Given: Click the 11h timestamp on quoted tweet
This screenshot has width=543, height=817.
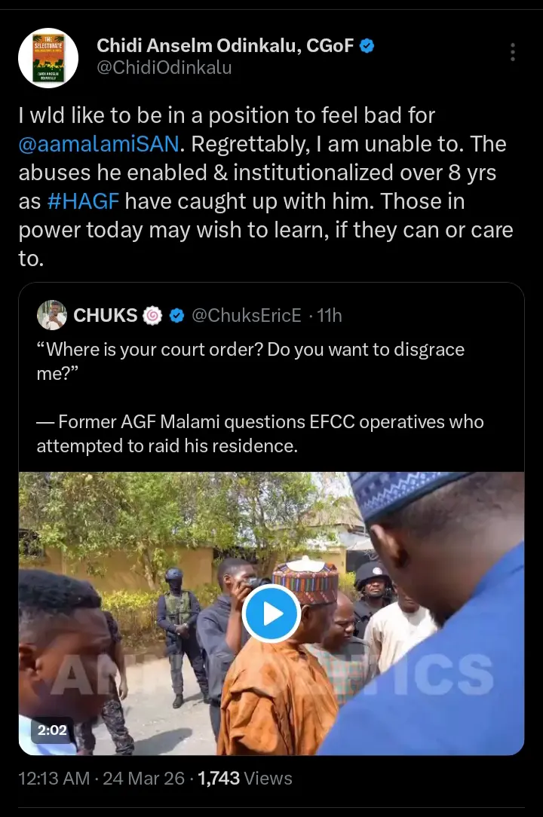Looking at the screenshot, I should click(x=330, y=315).
